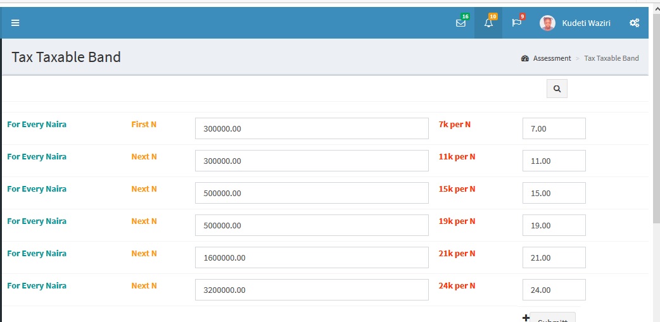Click the dashboard icon in breadcrumb
The width and height of the screenshot is (660, 322).
525,58
